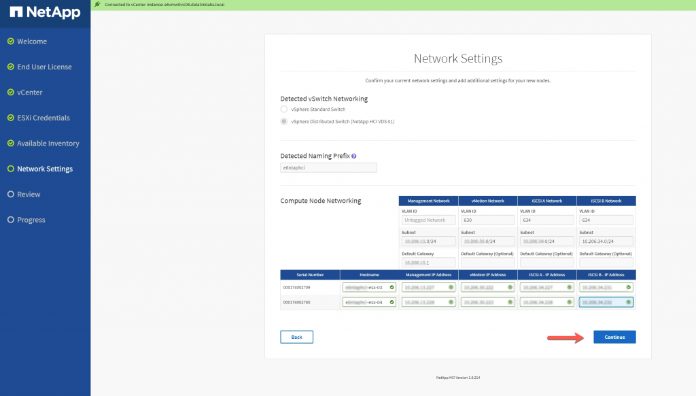The width and height of the screenshot is (696, 396).
Task: Click the vMotion Network column header
Action: pos(487,201)
